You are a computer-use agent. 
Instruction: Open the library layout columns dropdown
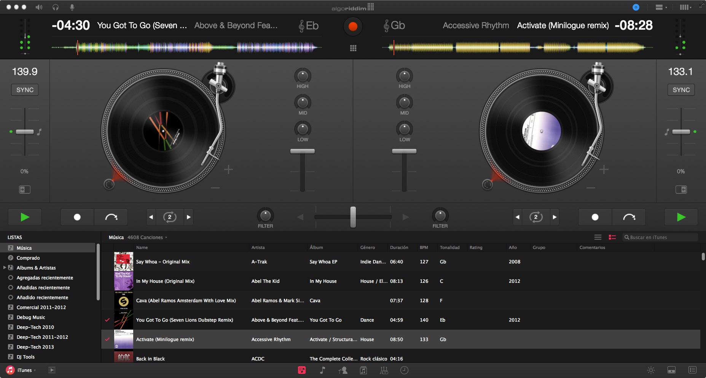(x=686, y=7)
